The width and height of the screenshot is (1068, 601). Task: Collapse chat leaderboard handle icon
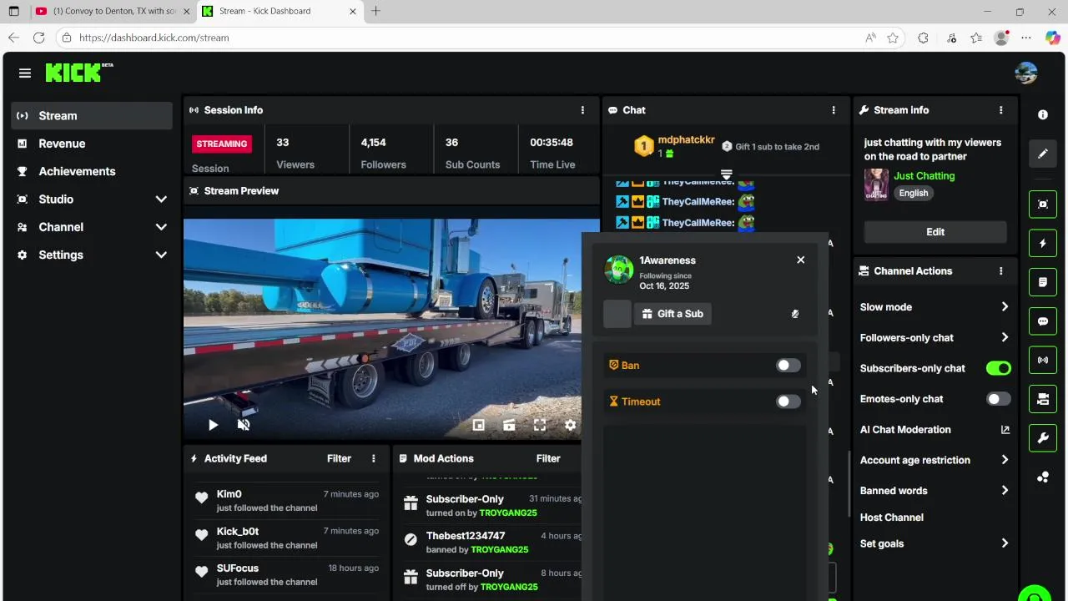(727, 175)
